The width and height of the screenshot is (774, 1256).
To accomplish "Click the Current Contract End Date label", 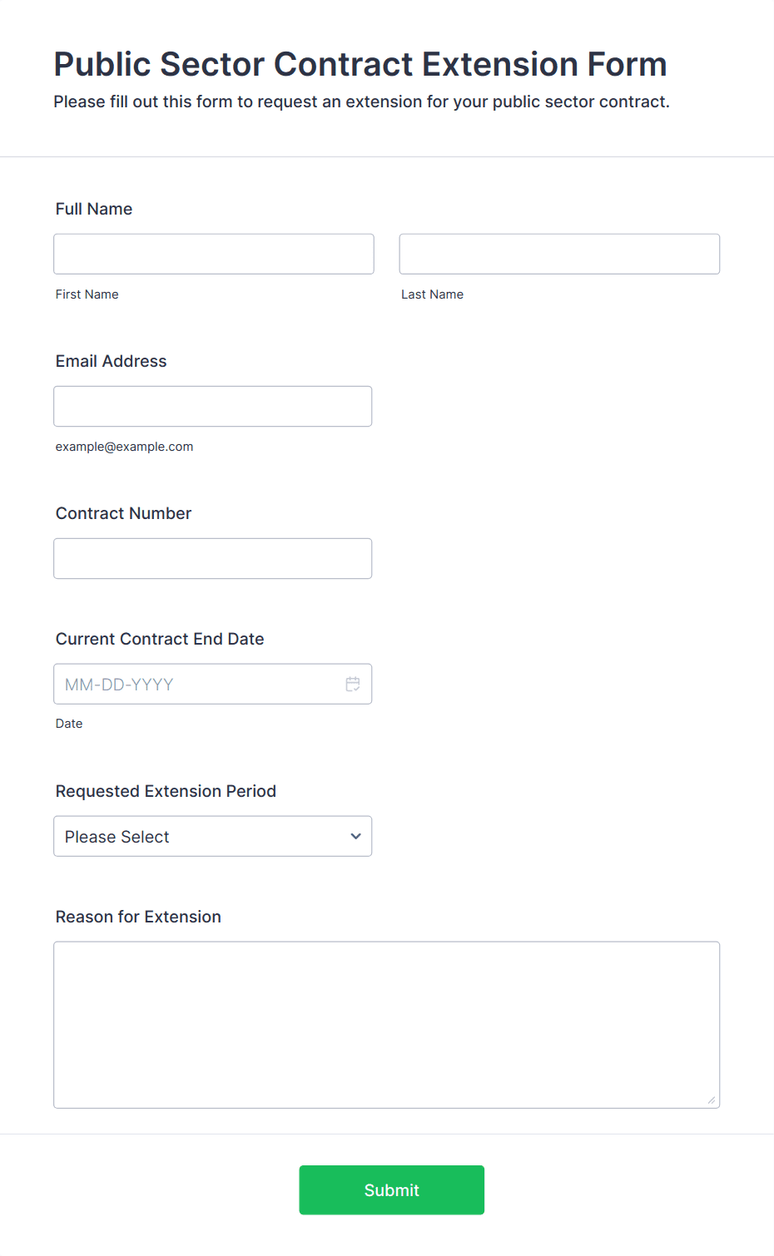I will pyautogui.click(x=160, y=639).
